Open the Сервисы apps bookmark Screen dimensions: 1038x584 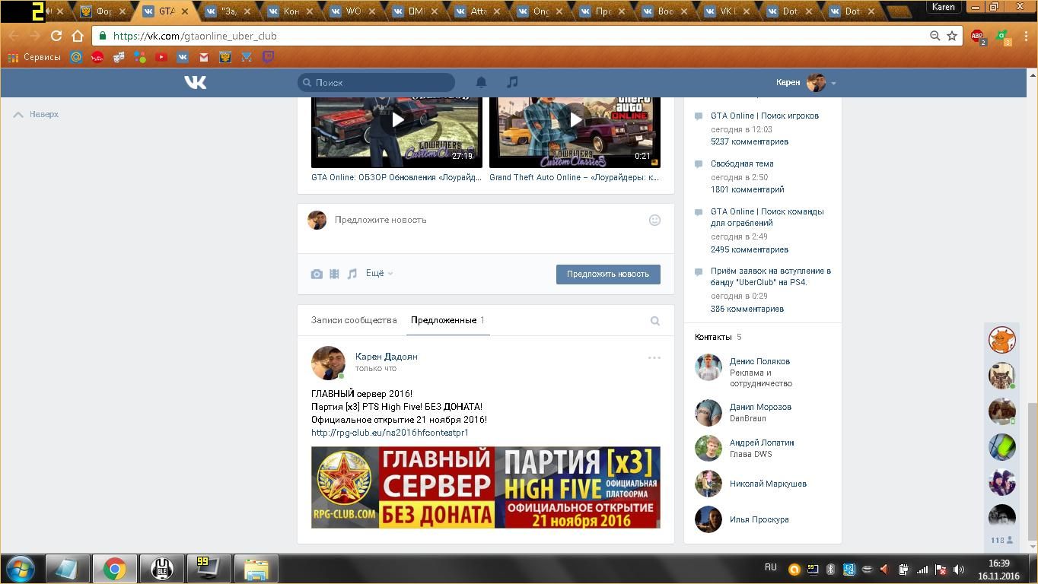(x=33, y=57)
